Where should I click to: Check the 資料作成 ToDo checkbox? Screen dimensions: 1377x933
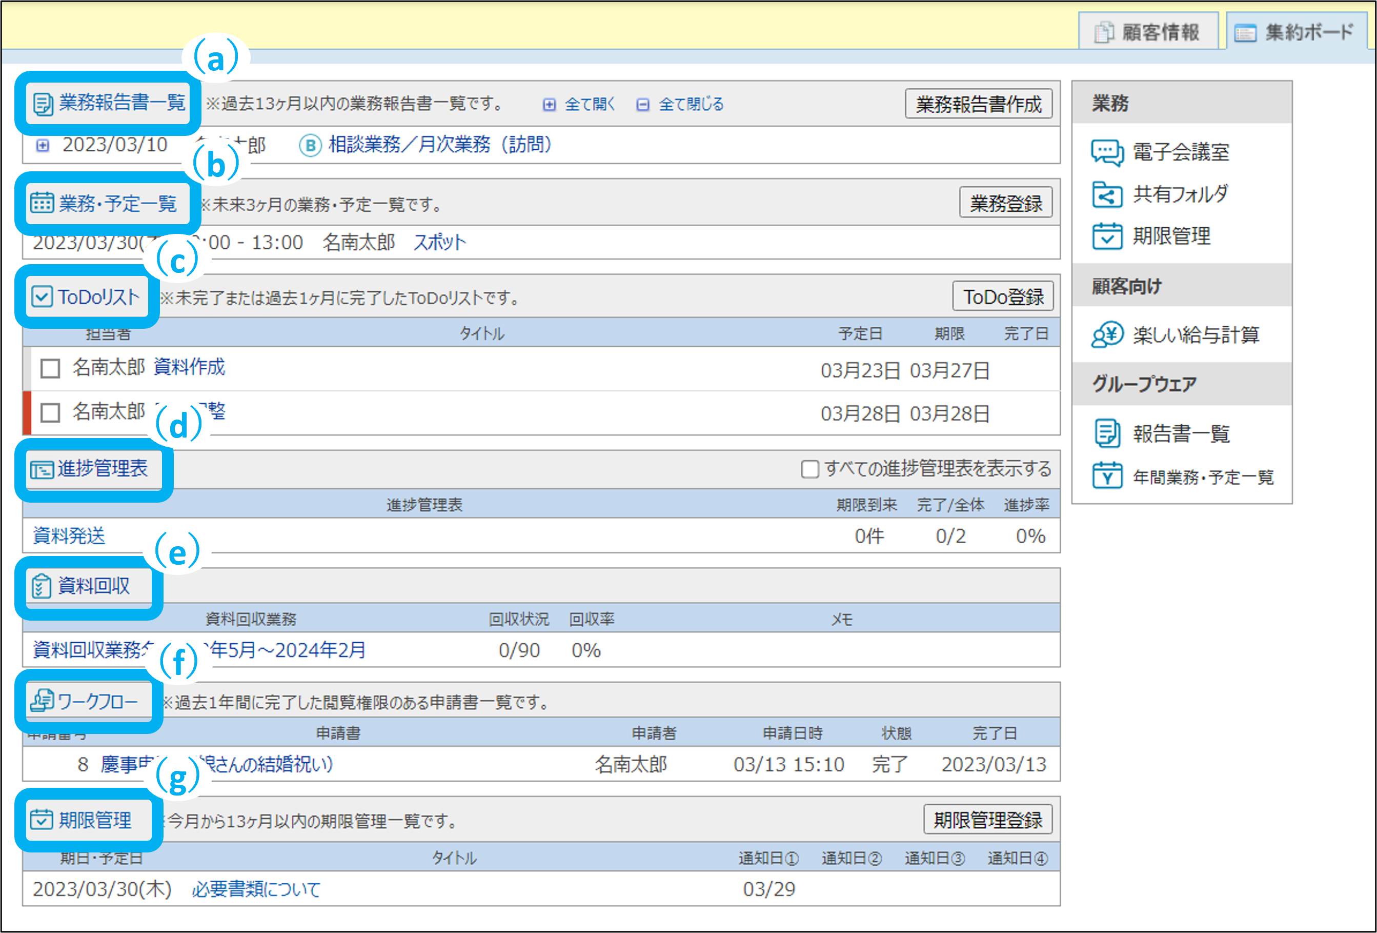(x=50, y=368)
